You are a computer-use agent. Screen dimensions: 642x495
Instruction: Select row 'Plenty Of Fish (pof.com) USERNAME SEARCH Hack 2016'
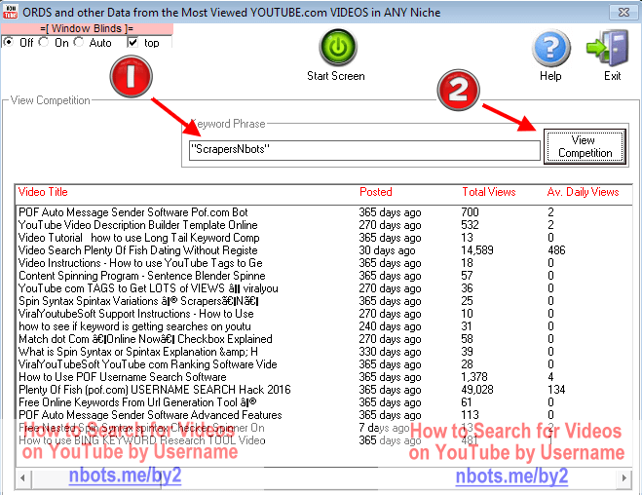point(323,390)
